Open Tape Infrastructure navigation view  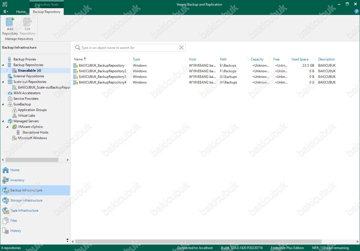35,211
